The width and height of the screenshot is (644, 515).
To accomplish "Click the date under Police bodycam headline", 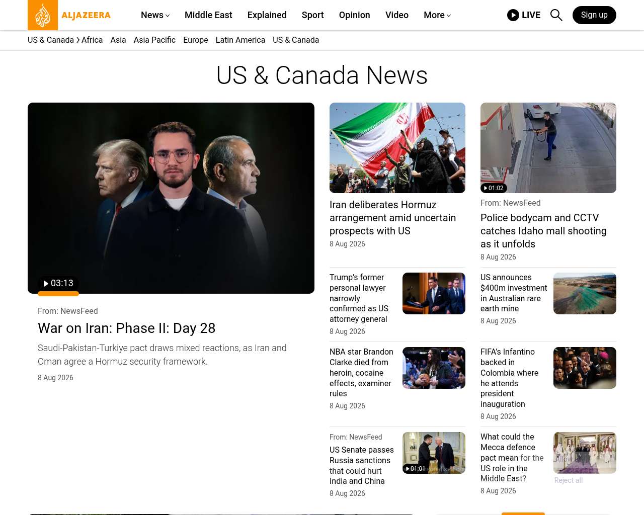I will click(498, 257).
